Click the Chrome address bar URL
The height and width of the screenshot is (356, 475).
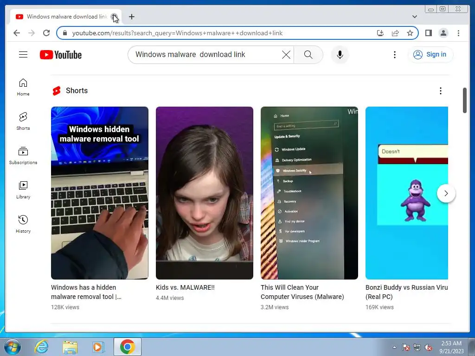point(177,33)
